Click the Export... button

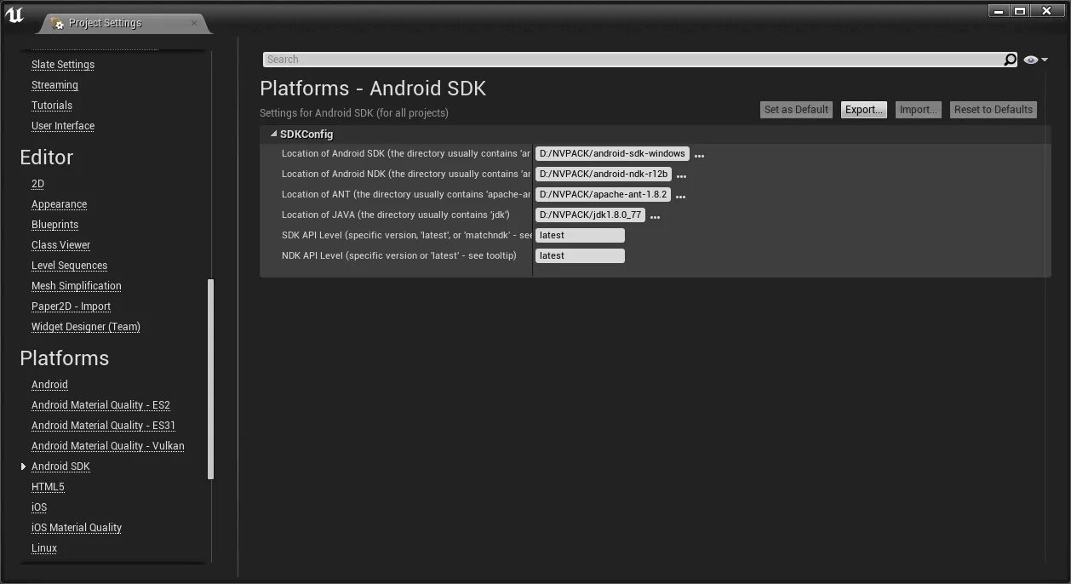[864, 110]
